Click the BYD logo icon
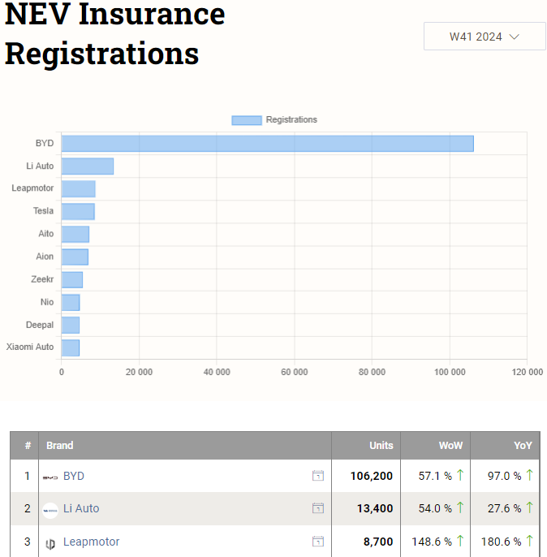547x557 pixels. click(x=50, y=477)
